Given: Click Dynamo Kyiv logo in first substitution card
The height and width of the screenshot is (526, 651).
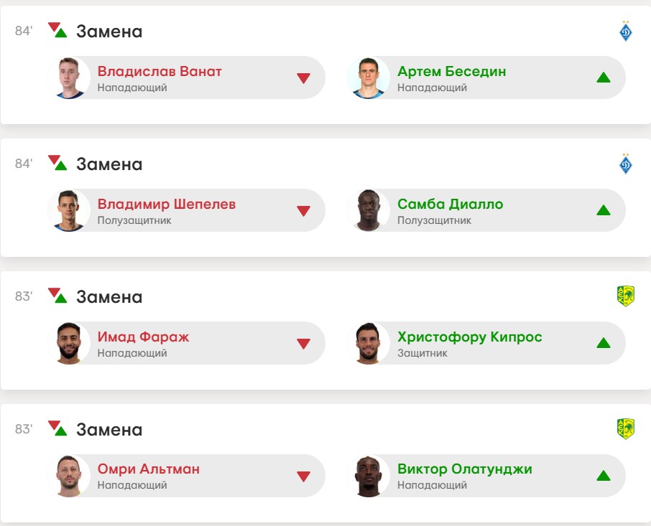Looking at the screenshot, I should [625, 32].
